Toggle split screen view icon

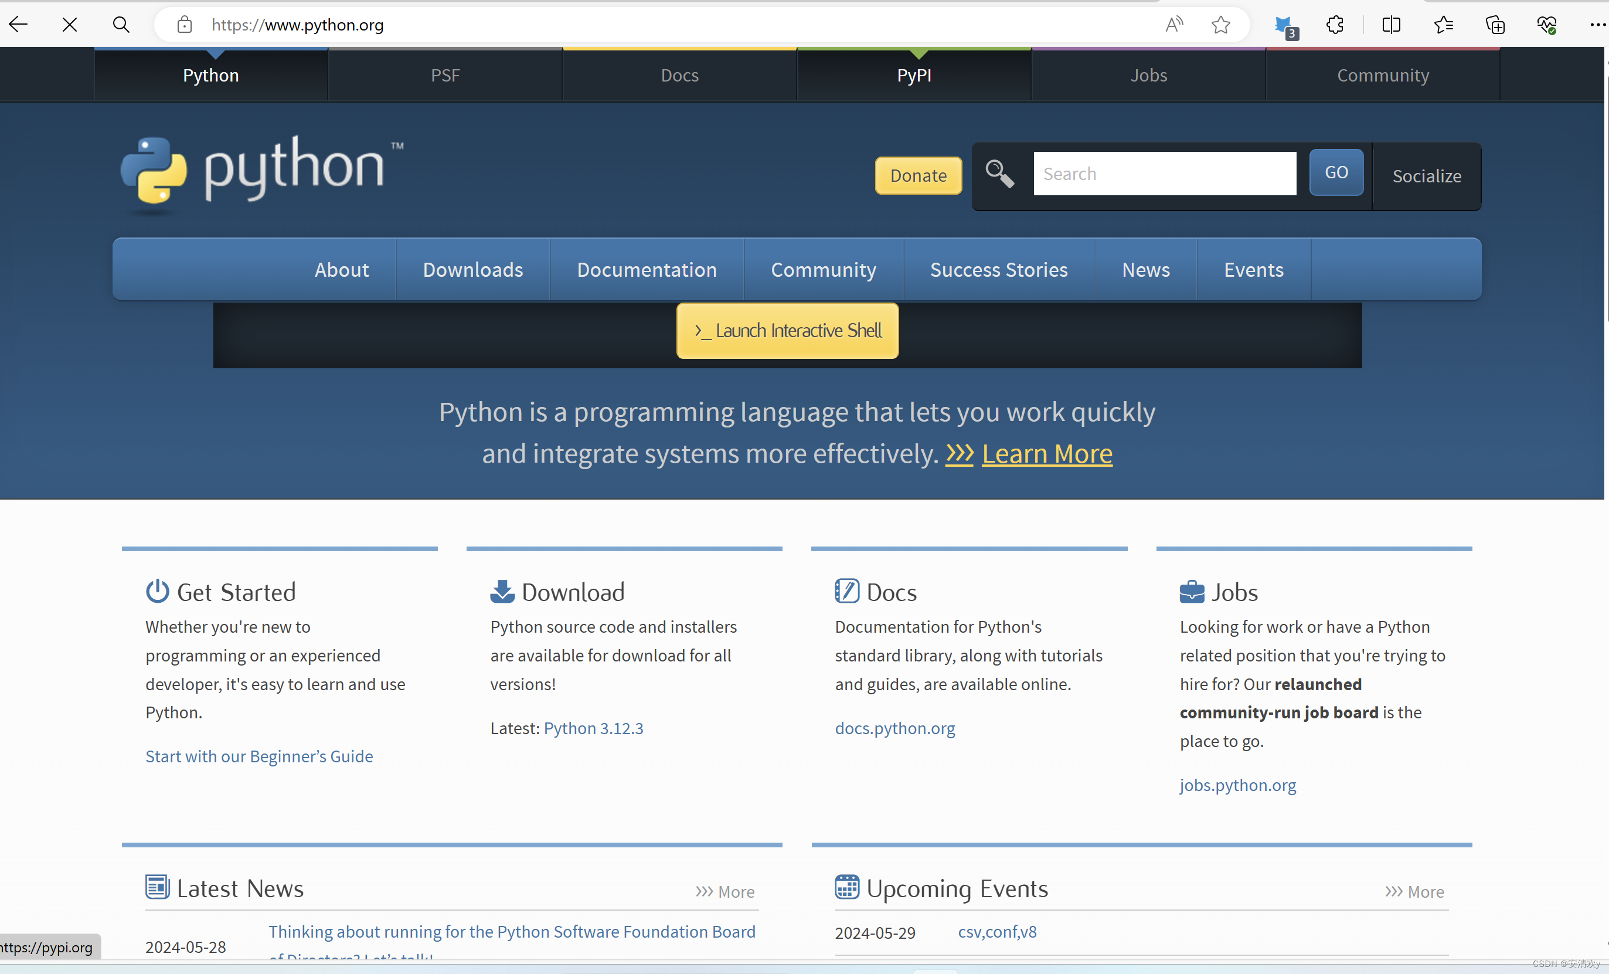coord(1391,25)
